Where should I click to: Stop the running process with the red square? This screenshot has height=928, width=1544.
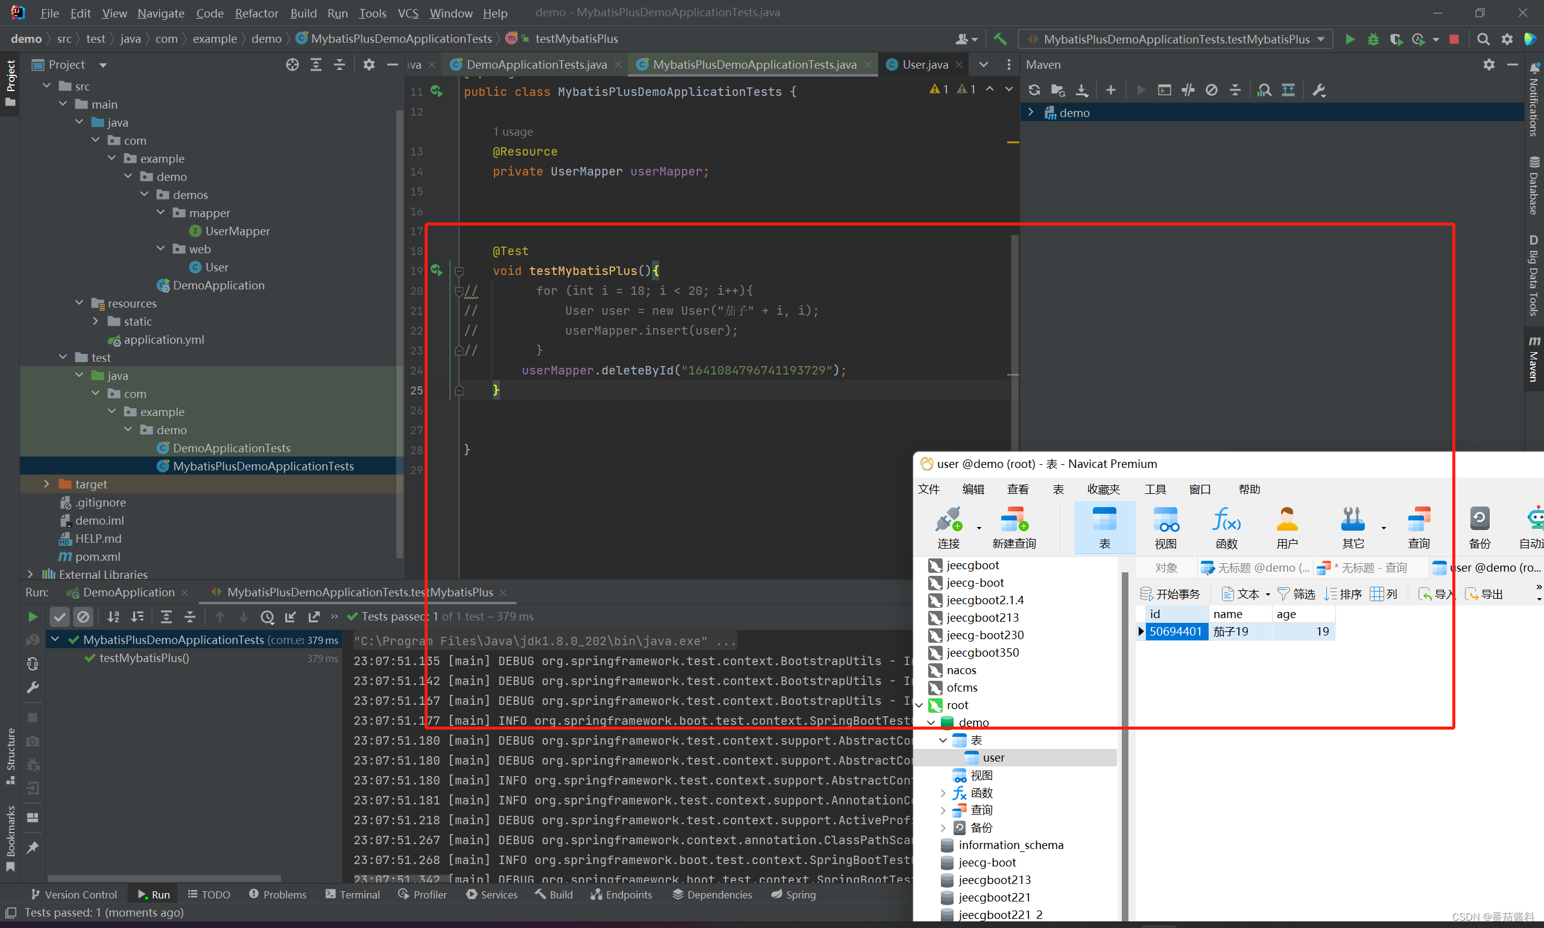1454,39
